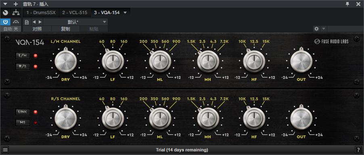Click L/M channel HF gain knob

[x=254, y=61]
